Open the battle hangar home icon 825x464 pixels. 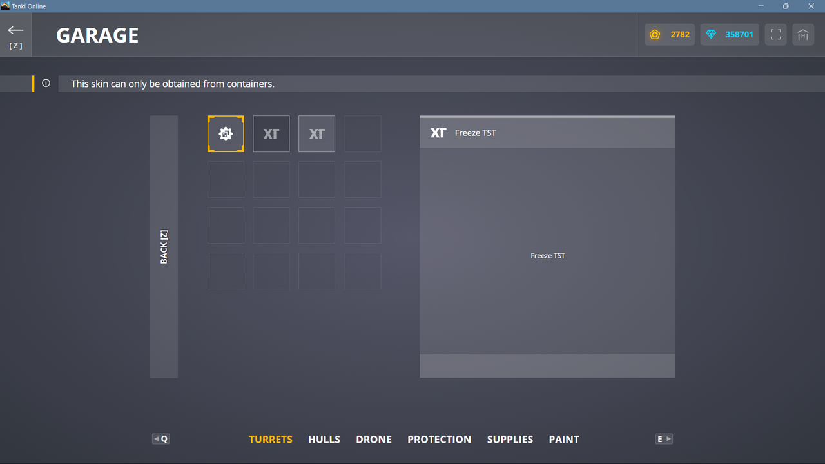[802, 34]
